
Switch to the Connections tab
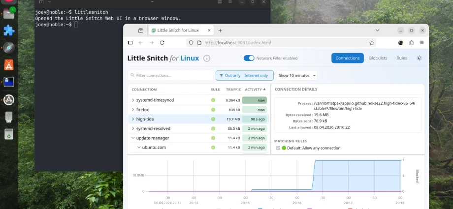(x=347, y=58)
